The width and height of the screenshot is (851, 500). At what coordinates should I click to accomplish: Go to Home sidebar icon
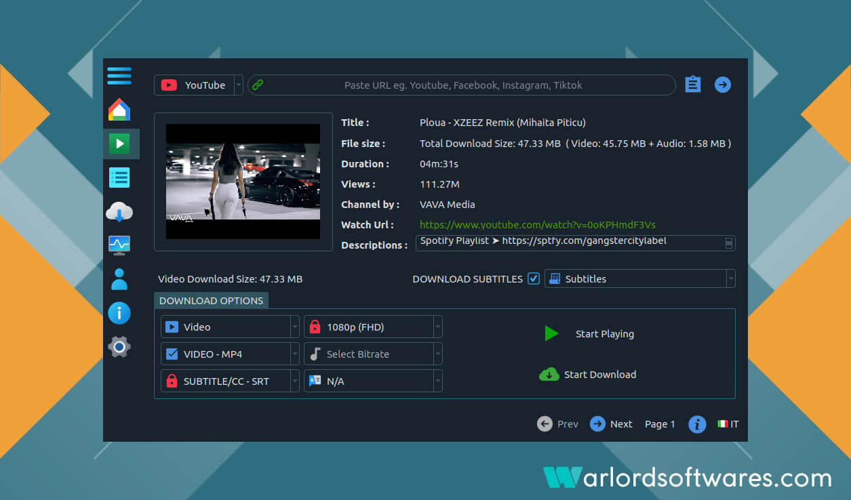pos(119,110)
